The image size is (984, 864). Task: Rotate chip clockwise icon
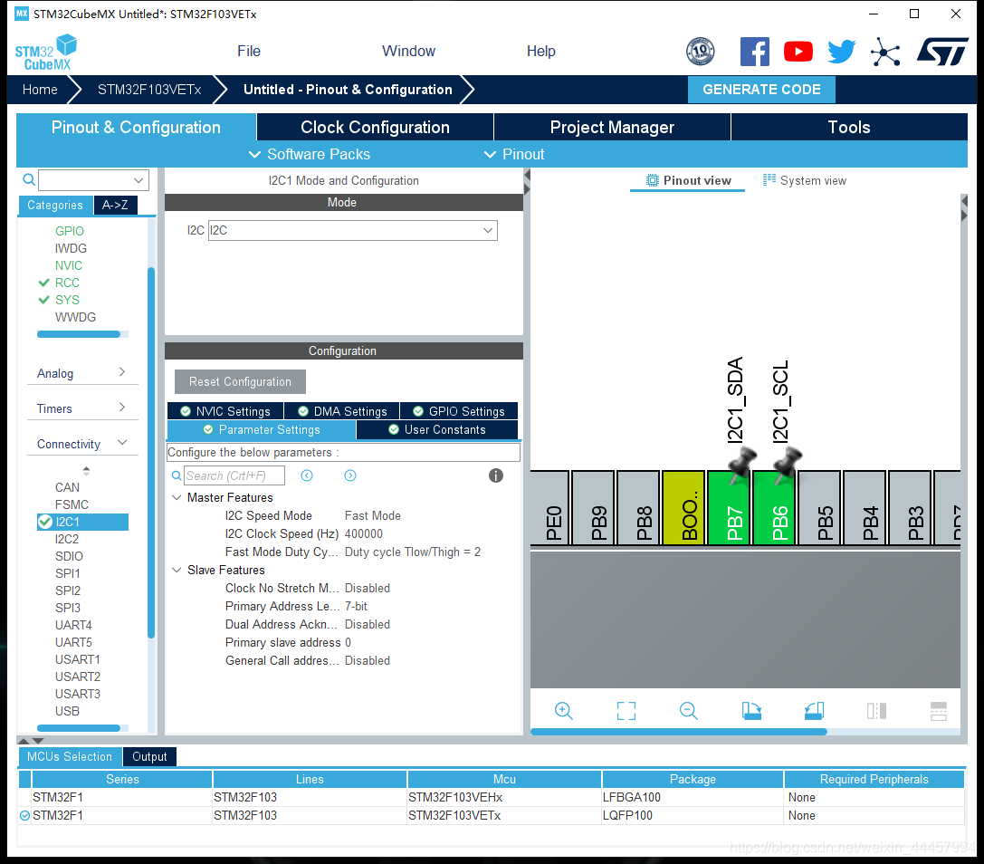point(751,711)
